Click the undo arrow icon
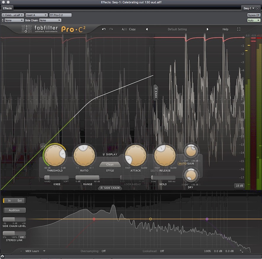This screenshot has height=259, width=262. pos(104,29)
